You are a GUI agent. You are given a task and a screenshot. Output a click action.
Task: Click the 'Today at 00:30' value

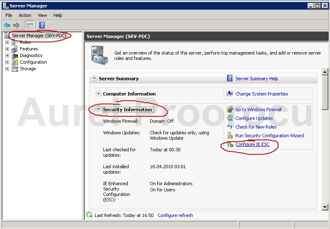pyautogui.click(x=165, y=150)
